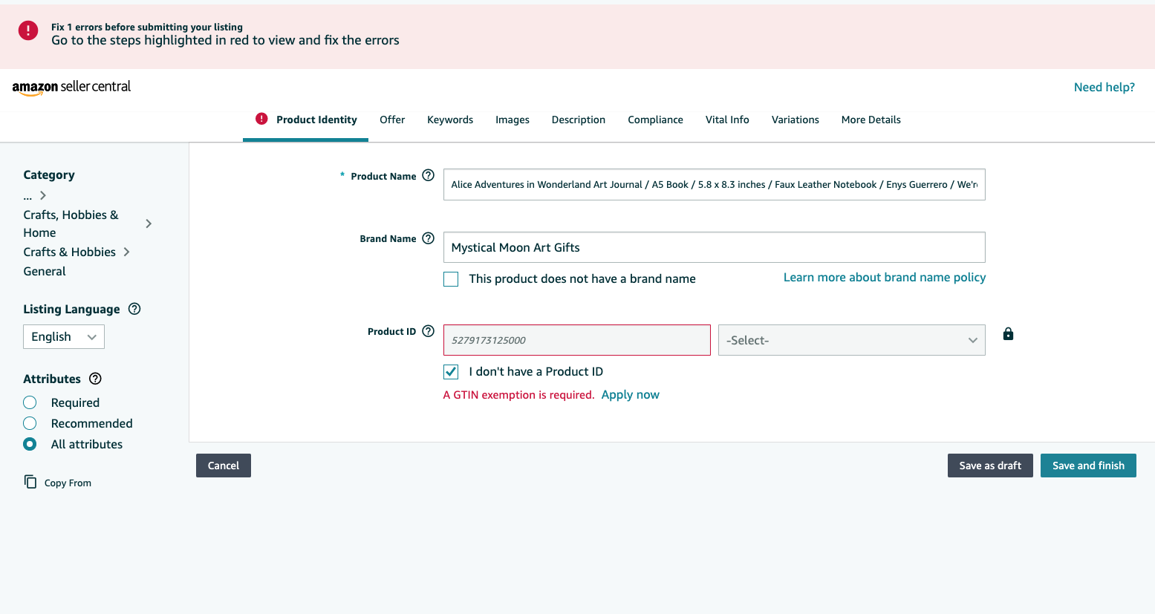1155x614 pixels.
Task: Click the 'Fix 1 errors before submitting' heading
Action: [x=147, y=27]
